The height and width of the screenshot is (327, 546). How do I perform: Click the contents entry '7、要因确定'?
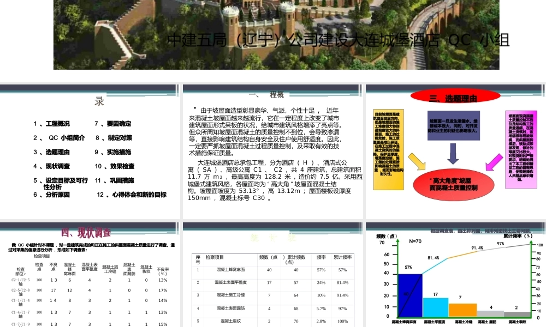point(113,124)
